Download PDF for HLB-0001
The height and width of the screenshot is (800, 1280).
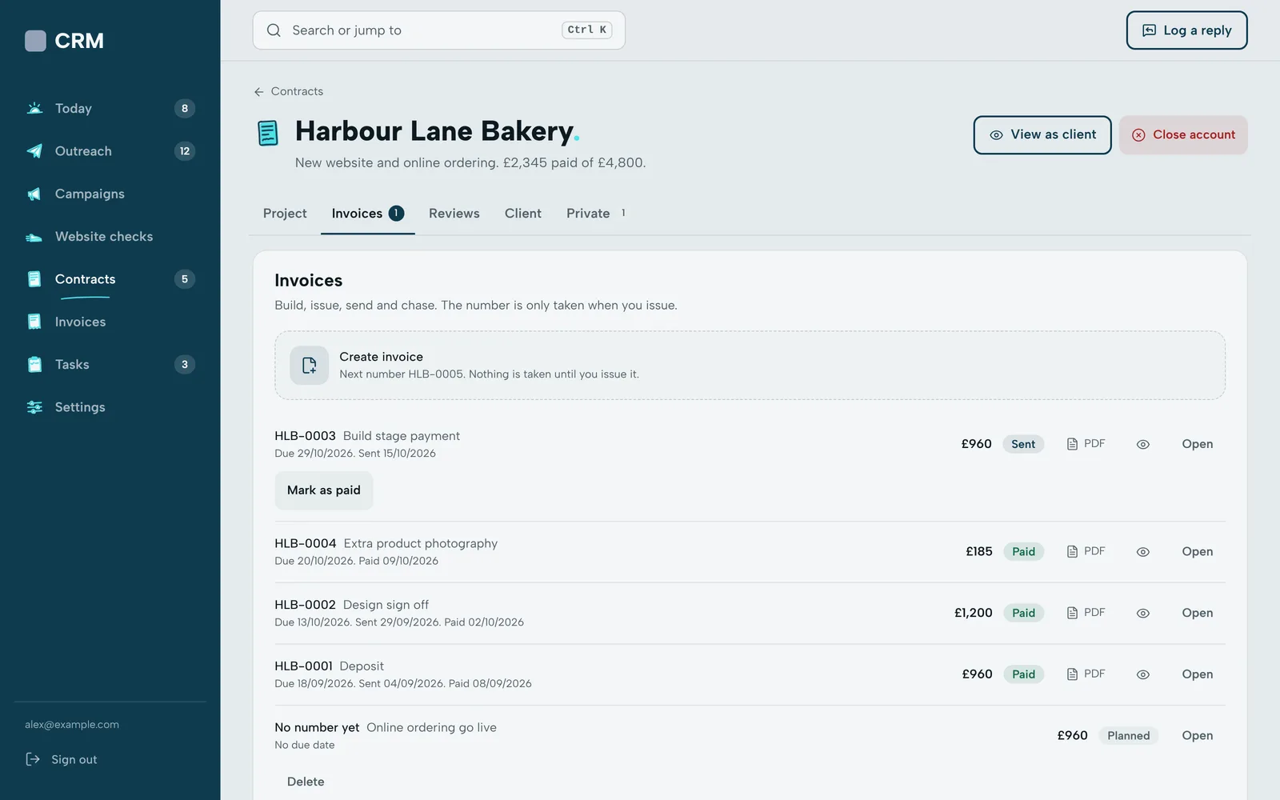(x=1086, y=674)
